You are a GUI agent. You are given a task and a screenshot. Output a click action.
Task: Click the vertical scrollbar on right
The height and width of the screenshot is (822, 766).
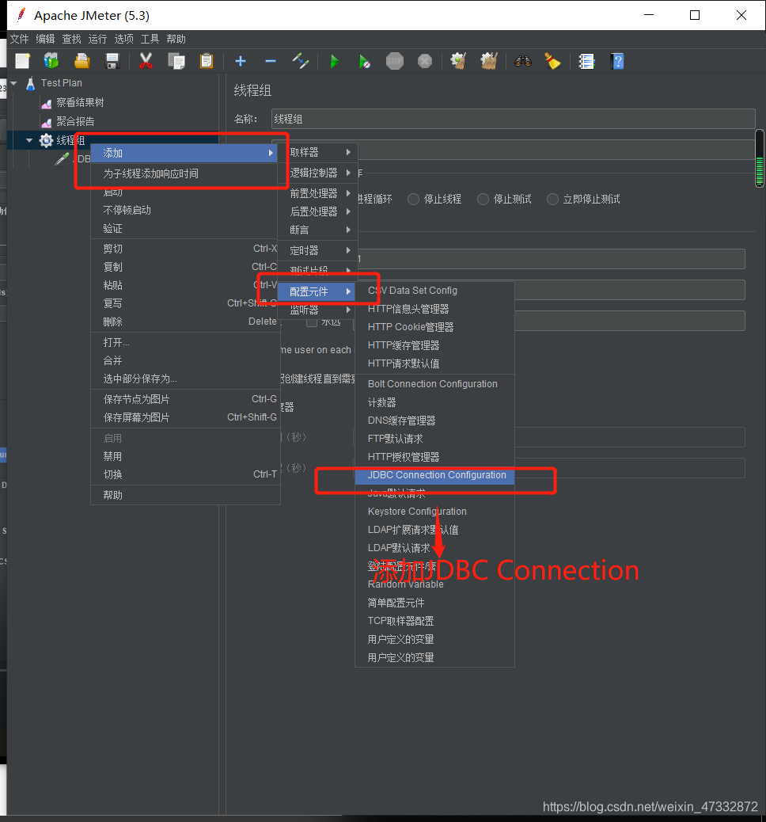(x=759, y=158)
